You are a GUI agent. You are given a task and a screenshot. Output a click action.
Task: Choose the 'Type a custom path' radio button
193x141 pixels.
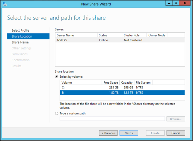[x=57, y=114]
